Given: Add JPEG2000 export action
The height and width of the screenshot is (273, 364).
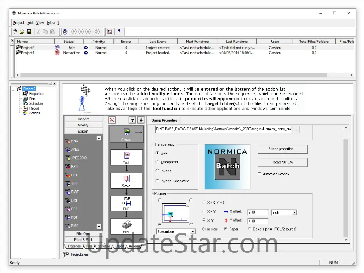Looking at the screenshot, I should (76, 158).
